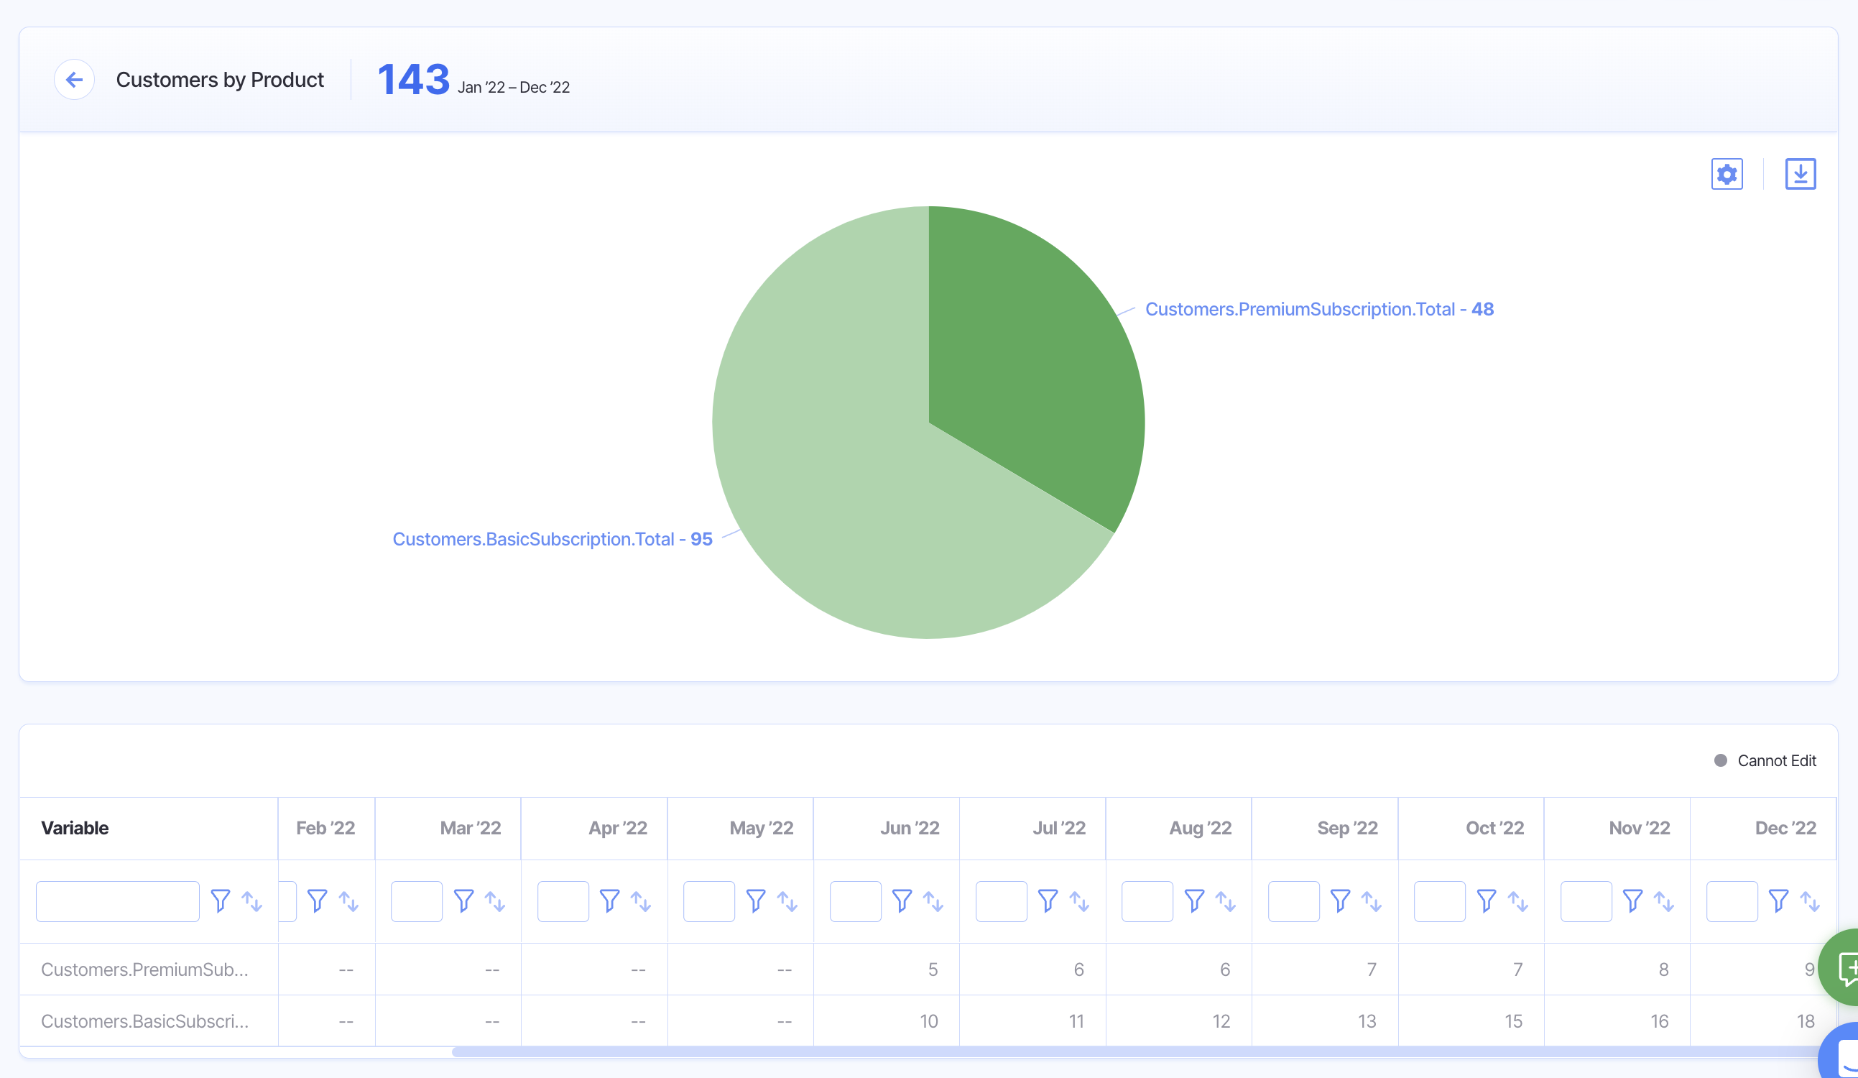
Task: Click the Variable column filter icon
Action: tap(220, 901)
